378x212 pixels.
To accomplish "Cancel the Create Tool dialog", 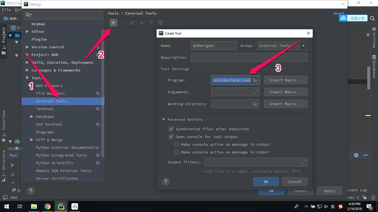I will pyautogui.click(x=295, y=182).
